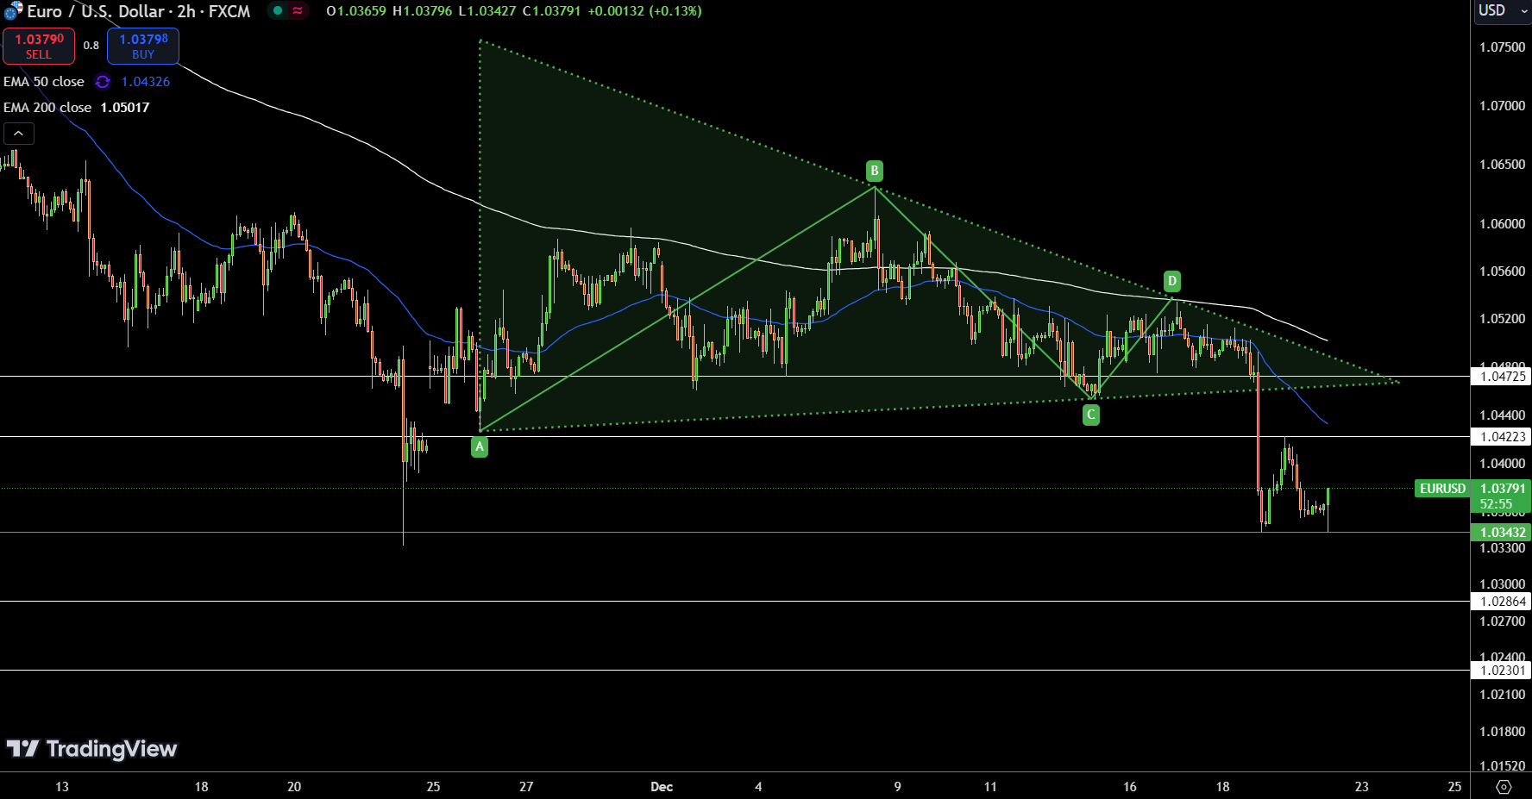
Task: Click the 1.04725 horizontal line price label
Action: click(1502, 377)
